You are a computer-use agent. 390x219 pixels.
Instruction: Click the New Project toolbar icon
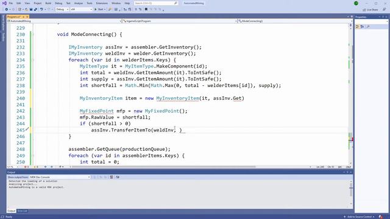19,10
